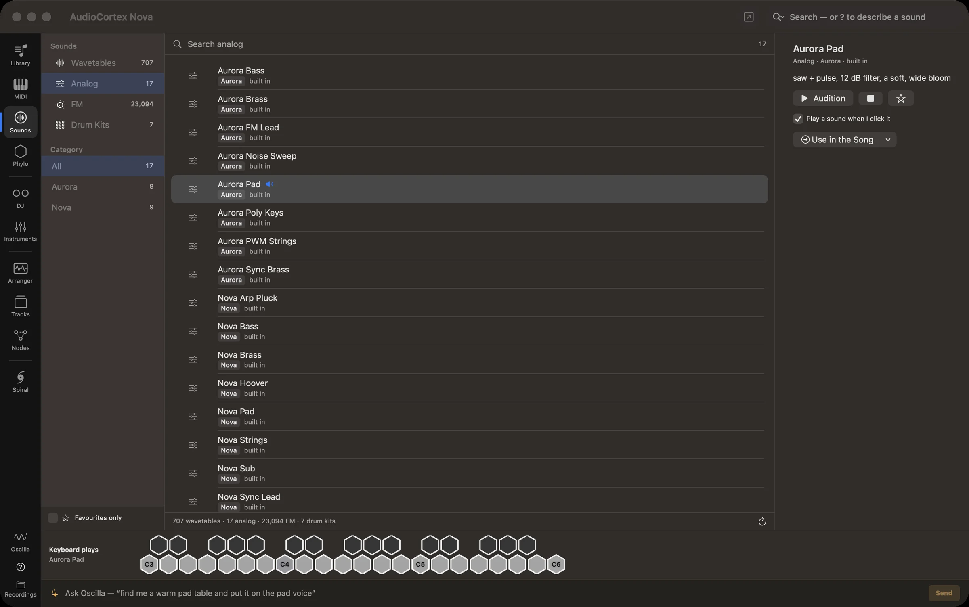Open the Spiral view
Image resolution: width=969 pixels, height=607 pixels.
coord(20,382)
